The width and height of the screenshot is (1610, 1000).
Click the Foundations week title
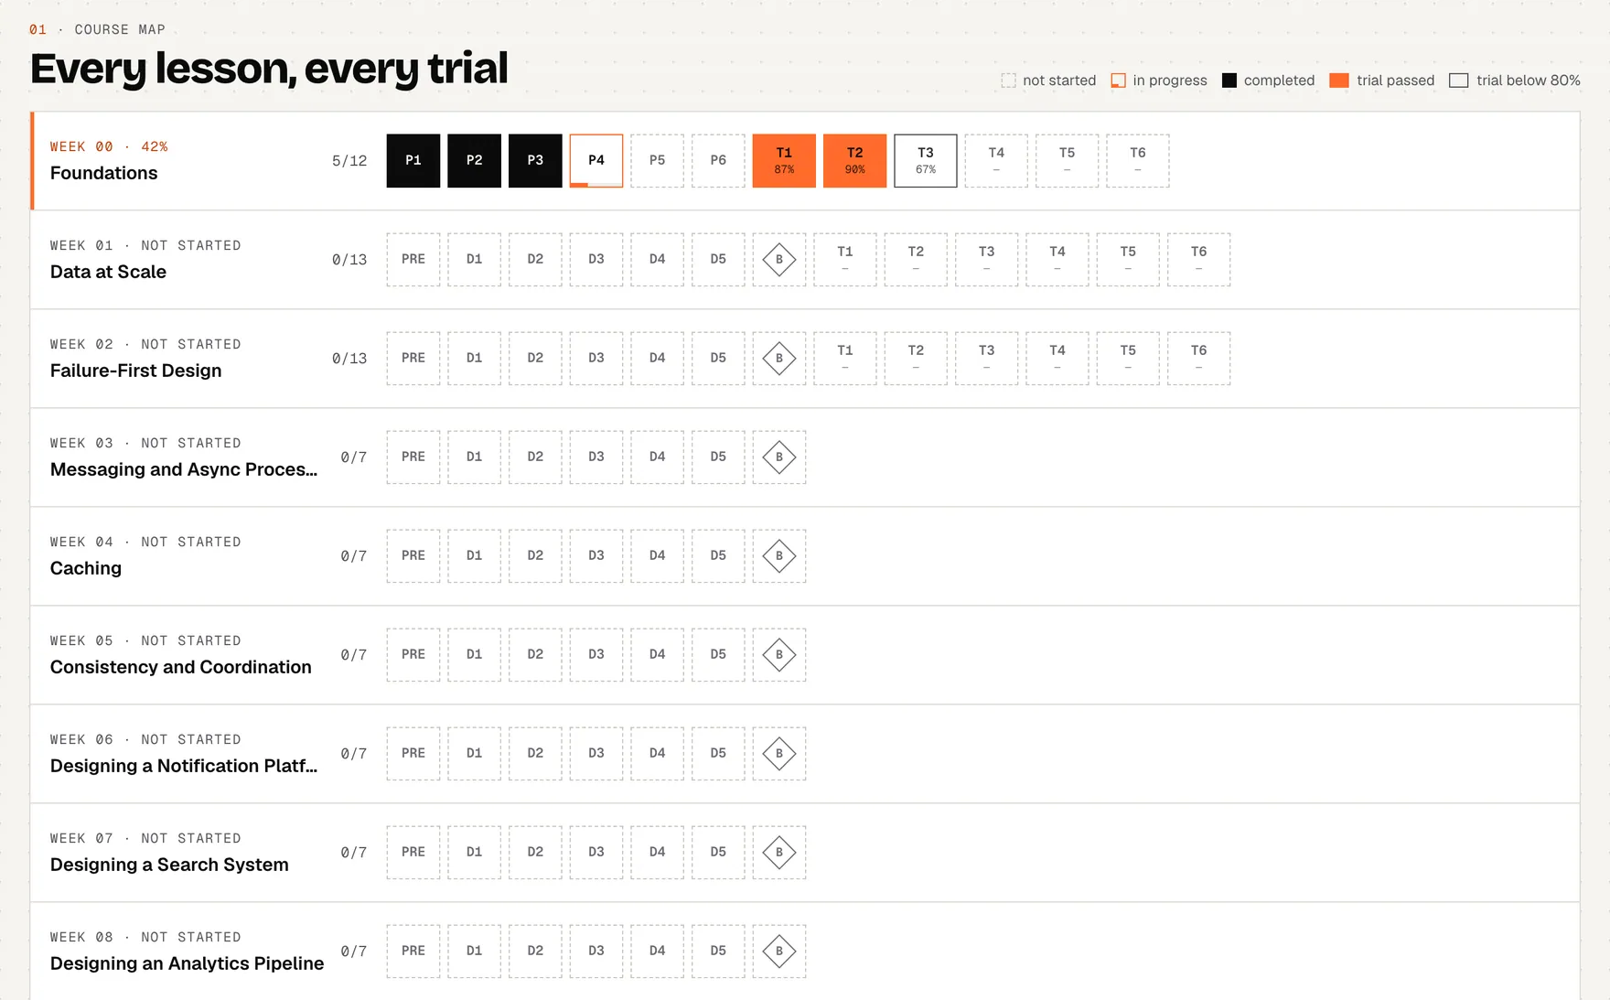pos(103,174)
